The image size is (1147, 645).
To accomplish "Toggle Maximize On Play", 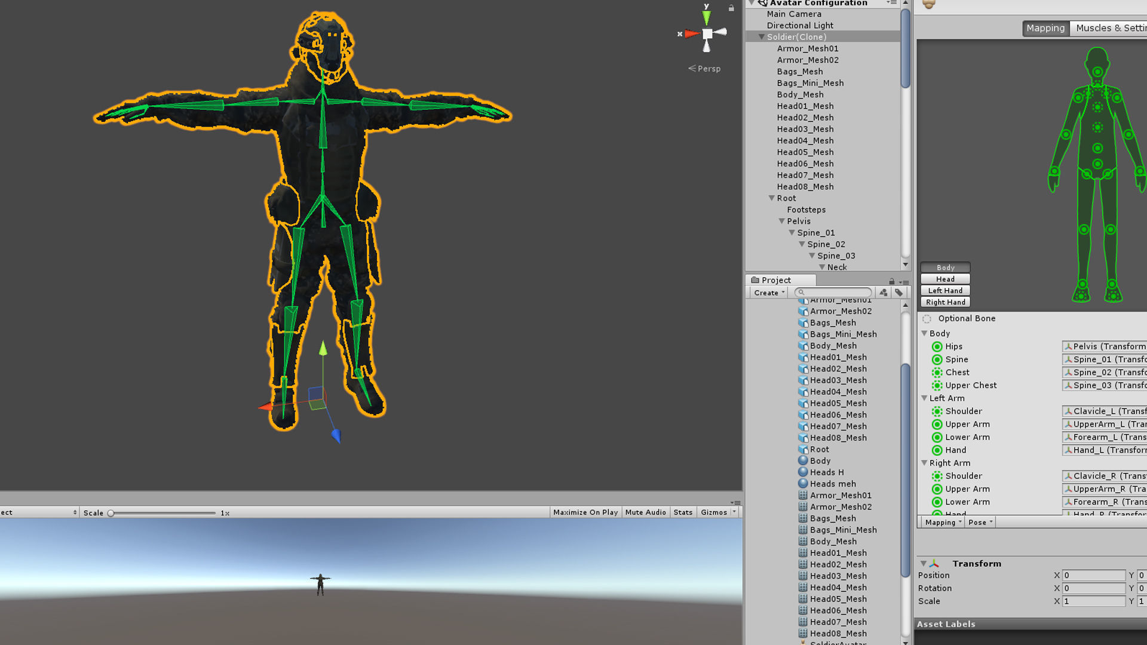I will (585, 512).
